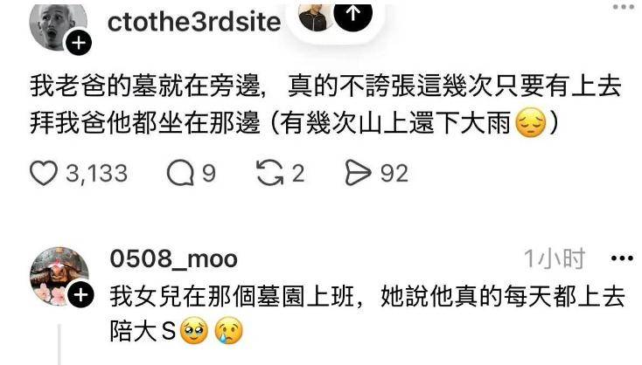Open comments using the speech bubble icon
642x365 pixels.
(180, 173)
